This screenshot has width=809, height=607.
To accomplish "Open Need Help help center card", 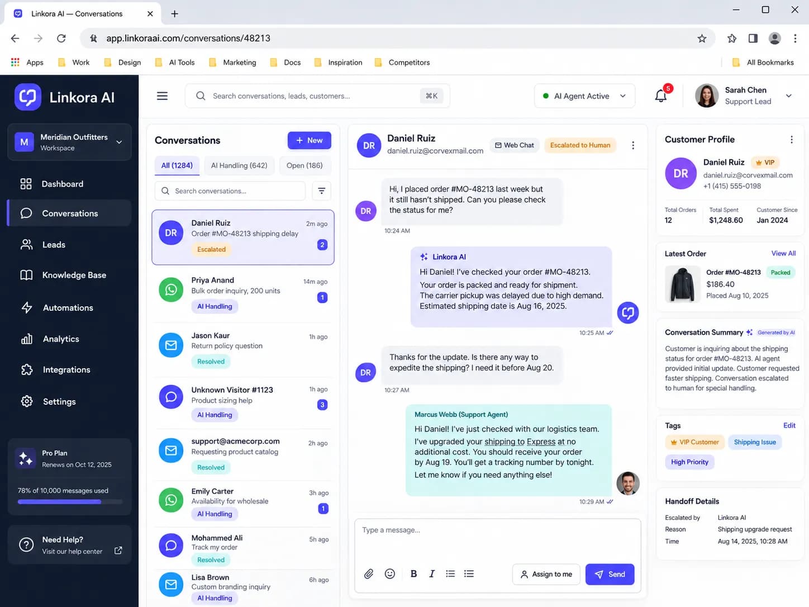I will [69, 545].
